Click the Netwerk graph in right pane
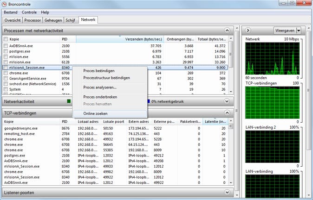Image resolution: width=313 pixels, height=200 pixels. (273, 59)
